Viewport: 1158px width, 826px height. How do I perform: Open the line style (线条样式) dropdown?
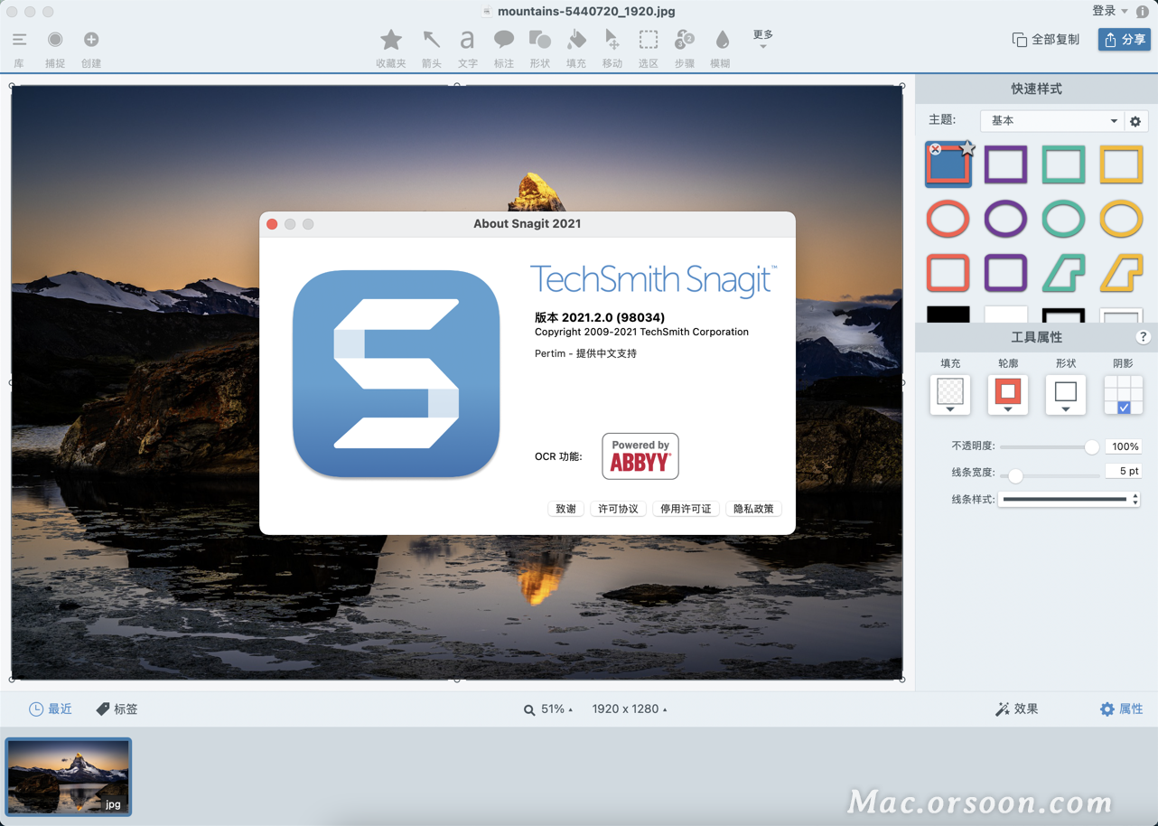[x=1069, y=499]
